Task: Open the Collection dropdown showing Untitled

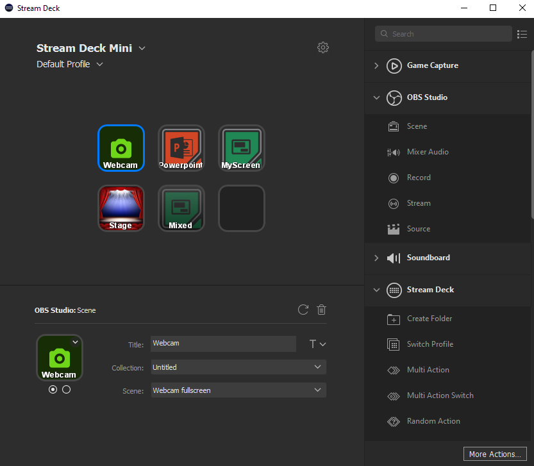Action: click(x=238, y=367)
